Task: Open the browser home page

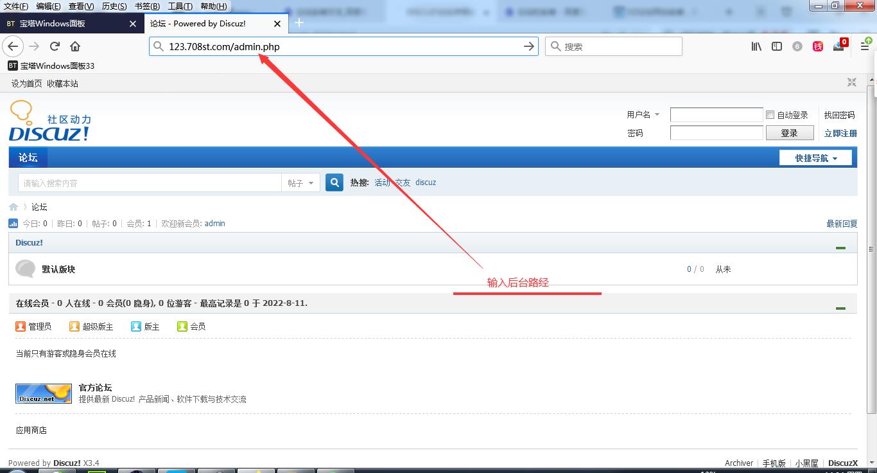Action: 75,46
